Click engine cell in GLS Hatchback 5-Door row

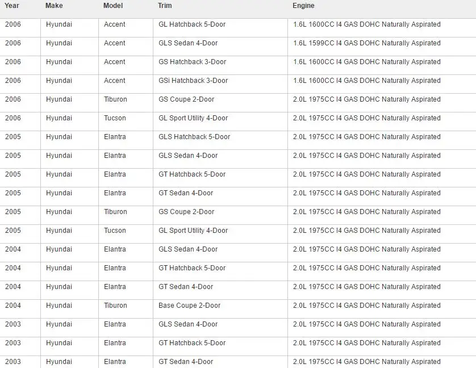[367, 137]
